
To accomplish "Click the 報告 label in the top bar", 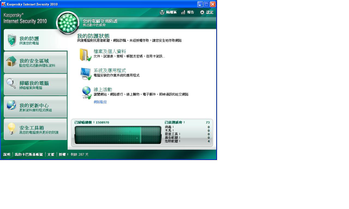I will [x=191, y=12].
